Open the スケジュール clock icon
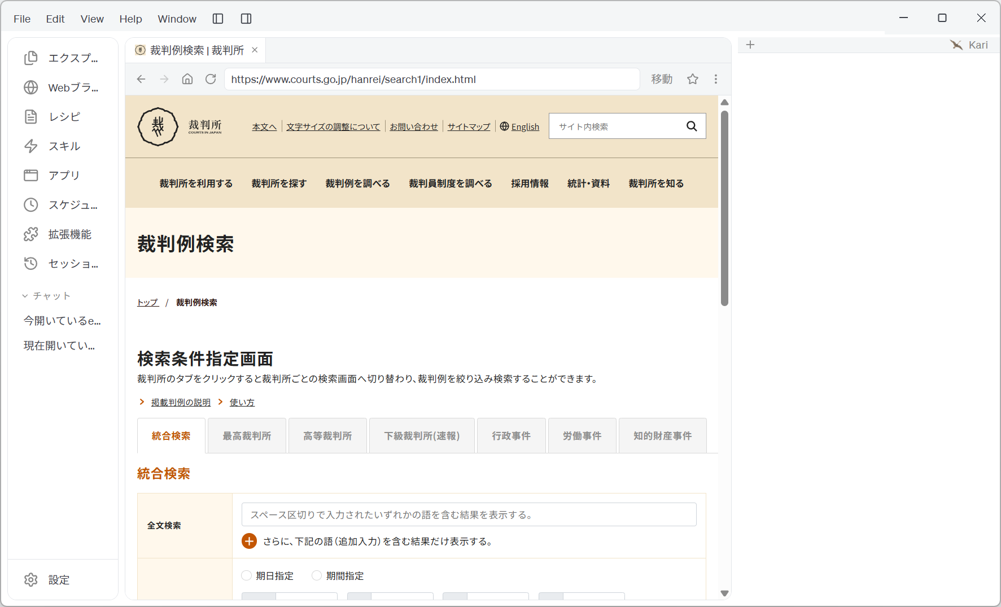The width and height of the screenshot is (1001, 607). point(30,205)
